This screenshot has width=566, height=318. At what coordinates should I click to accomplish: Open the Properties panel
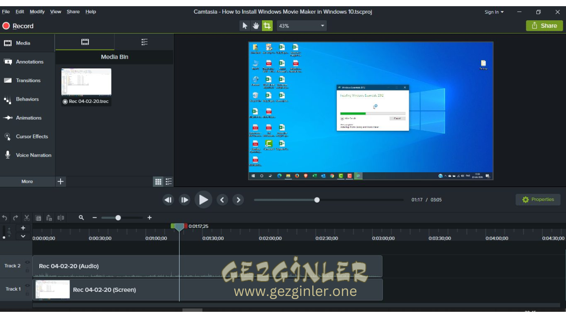point(538,200)
